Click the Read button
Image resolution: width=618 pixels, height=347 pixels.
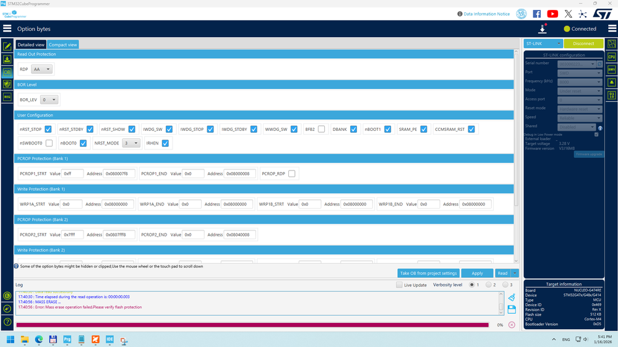(x=502, y=273)
